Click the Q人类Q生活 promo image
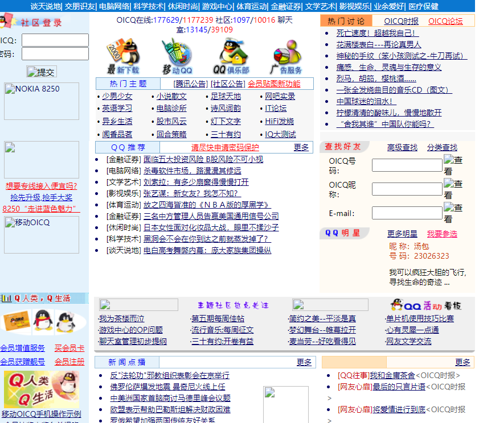Image resolution: width=479 pixels, height=423 pixels. 42,389
